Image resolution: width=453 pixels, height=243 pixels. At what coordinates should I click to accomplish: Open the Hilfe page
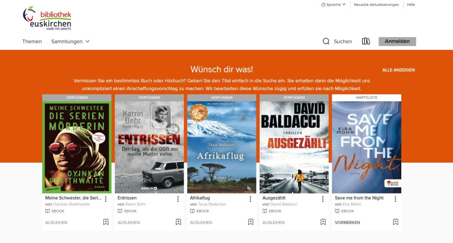pos(411,5)
